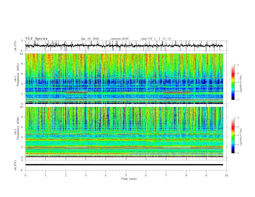Click time axis tick label "4"
This screenshot has width=255, height=197.
pos(106,175)
